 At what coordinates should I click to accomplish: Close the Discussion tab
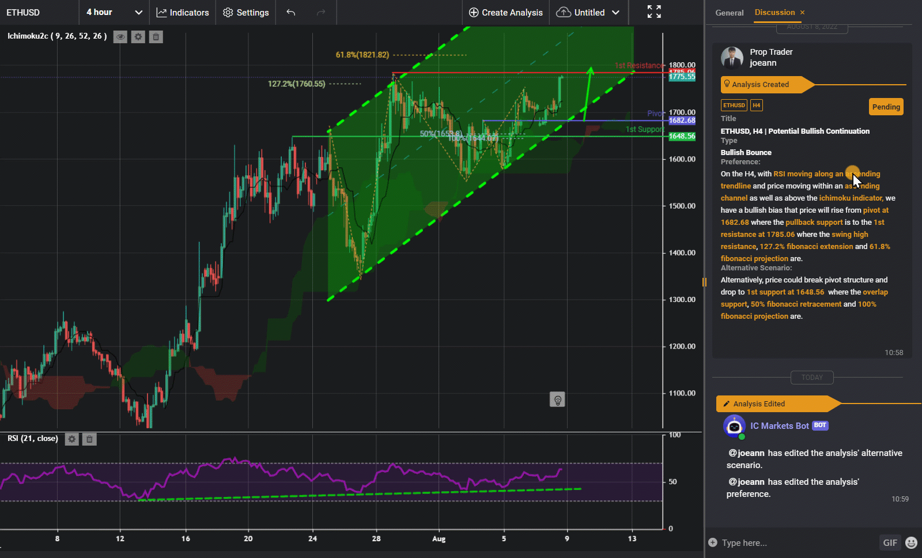tap(802, 12)
